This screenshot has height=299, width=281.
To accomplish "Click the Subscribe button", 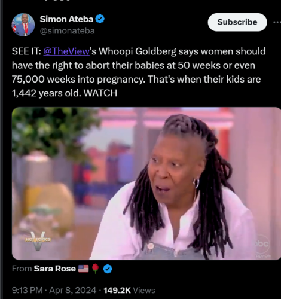I will coord(237,22).
